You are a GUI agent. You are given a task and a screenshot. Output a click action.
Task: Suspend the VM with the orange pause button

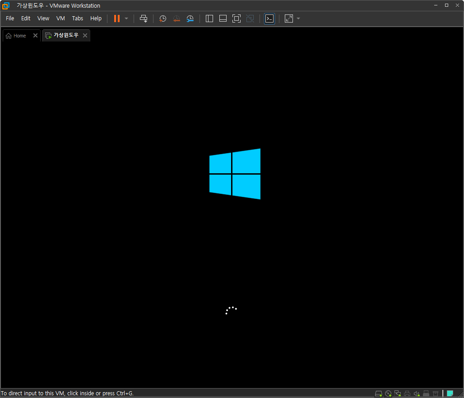117,19
